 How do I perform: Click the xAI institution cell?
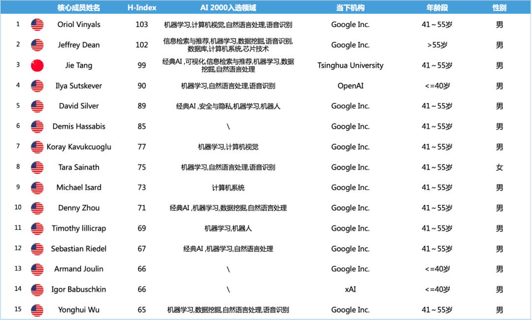tap(351, 289)
